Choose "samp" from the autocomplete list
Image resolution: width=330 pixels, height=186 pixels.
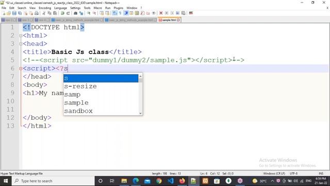point(101,95)
